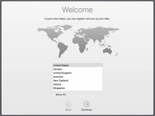The image size is (155, 116).
Task: Select New Zealand list entry
Action: [77, 81]
